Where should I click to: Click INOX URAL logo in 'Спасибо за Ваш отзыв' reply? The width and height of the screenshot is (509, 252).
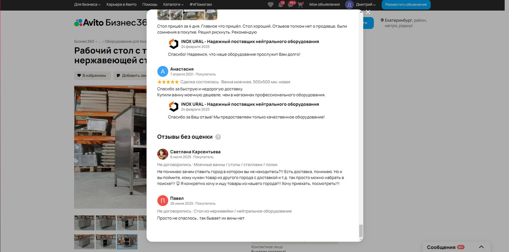pos(173,106)
